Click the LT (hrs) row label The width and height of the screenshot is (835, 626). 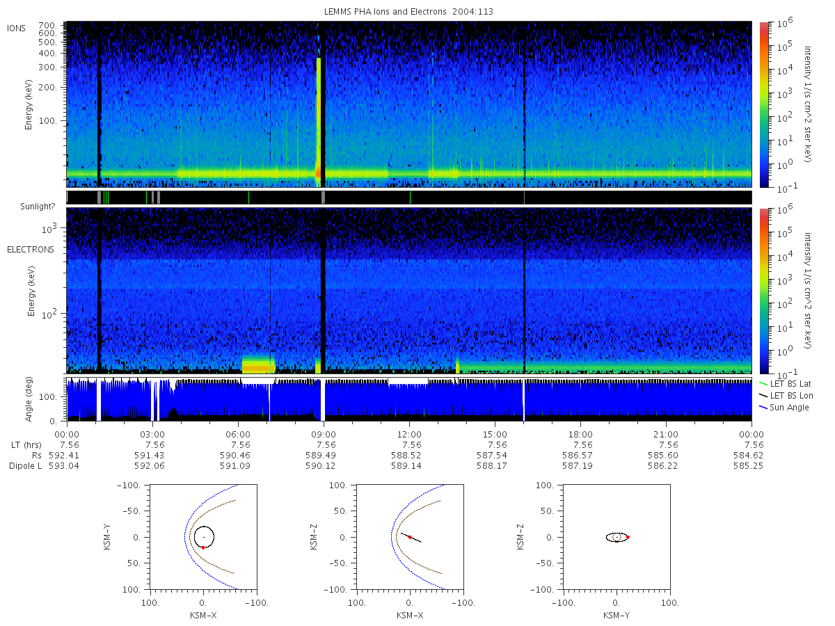point(28,444)
